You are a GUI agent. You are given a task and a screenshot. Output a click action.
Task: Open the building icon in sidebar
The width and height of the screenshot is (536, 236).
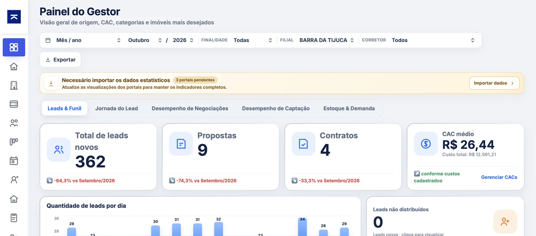tap(14, 85)
